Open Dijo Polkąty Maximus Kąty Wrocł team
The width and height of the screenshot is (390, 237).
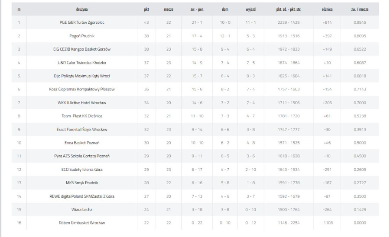tap(82, 76)
